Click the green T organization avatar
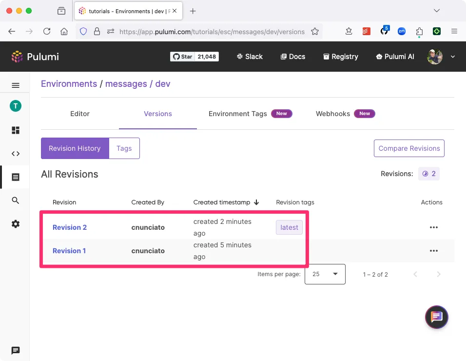 pos(16,106)
